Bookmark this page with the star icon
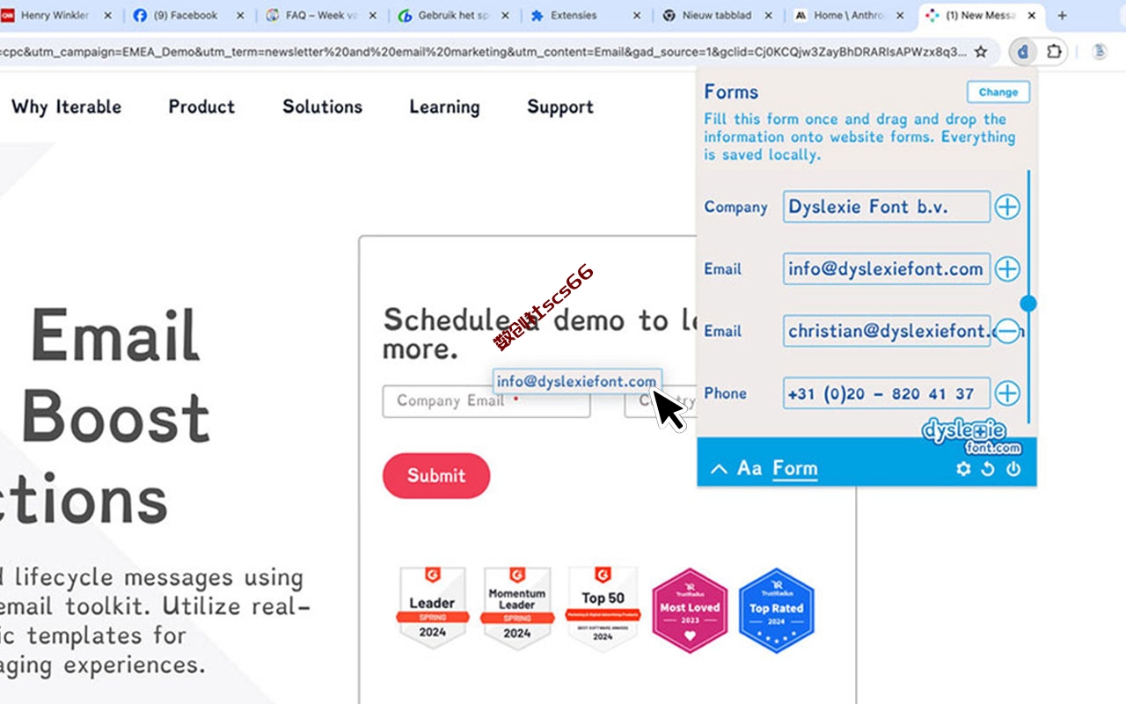Image resolution: width=1126 pixels, height=704 pixels. (x=981, y=52)
